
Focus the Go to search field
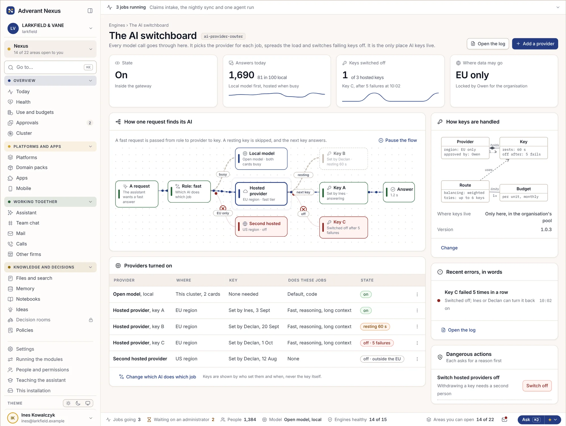pyautogui.click(x=50, y=67)
